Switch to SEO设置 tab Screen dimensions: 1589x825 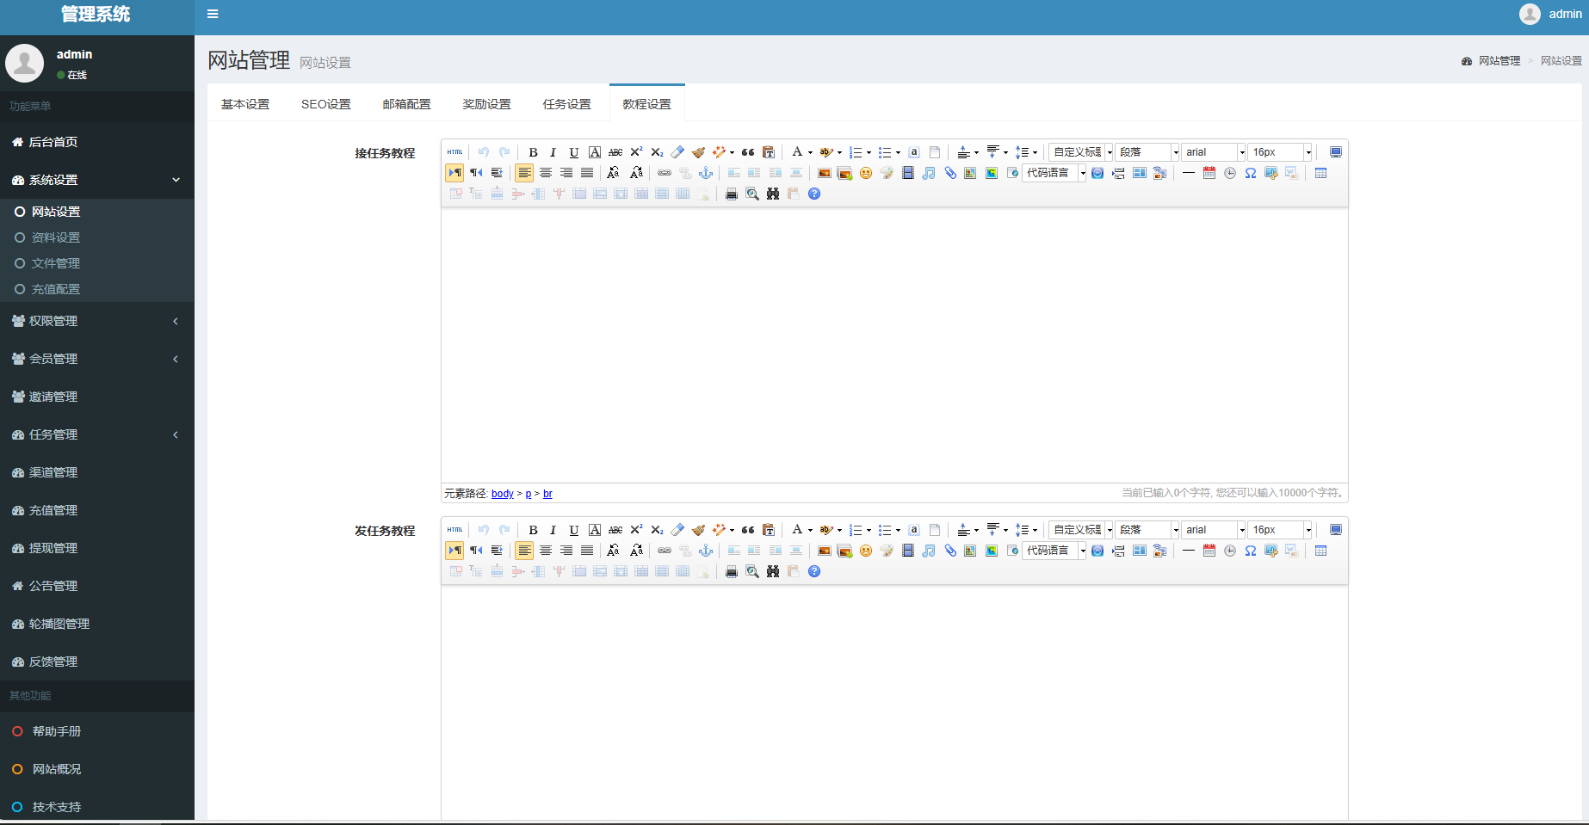[x=326, y=104]
